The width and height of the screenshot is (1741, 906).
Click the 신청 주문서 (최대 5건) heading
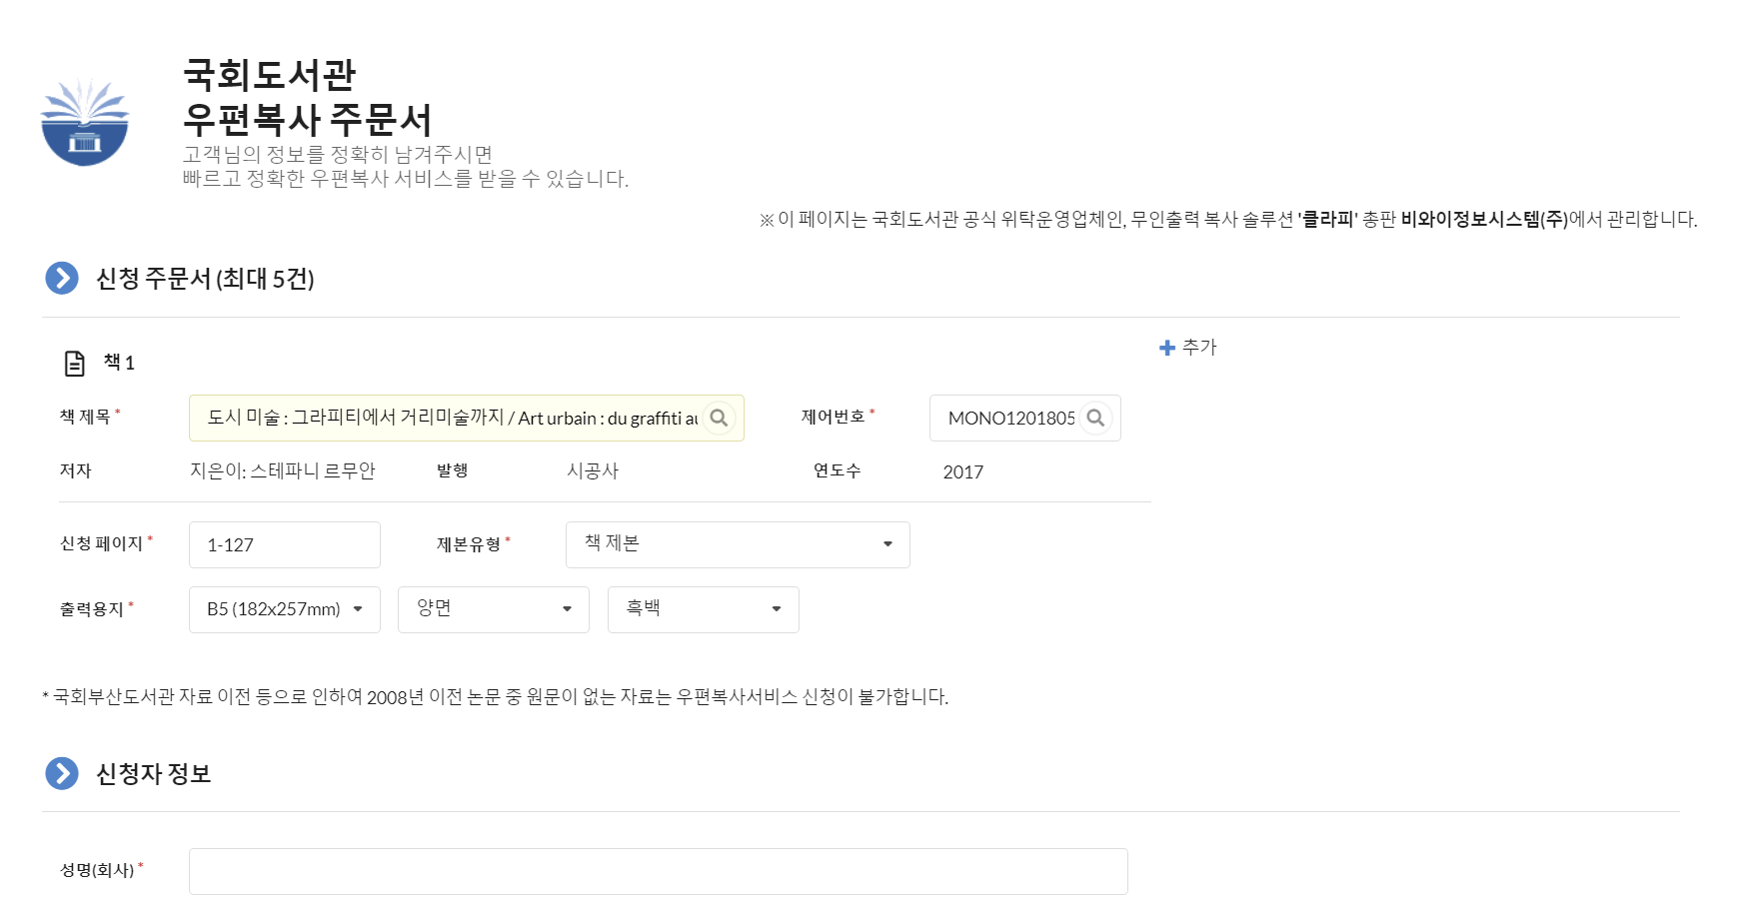pos(205,278)
